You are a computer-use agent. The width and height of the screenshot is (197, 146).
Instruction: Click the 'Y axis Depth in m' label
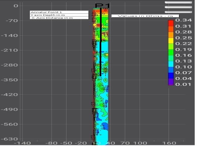[x=59, y=15]
